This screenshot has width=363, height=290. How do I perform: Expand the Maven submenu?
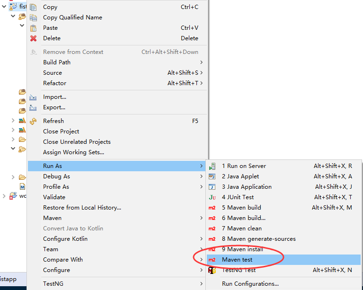click(52, 218)
